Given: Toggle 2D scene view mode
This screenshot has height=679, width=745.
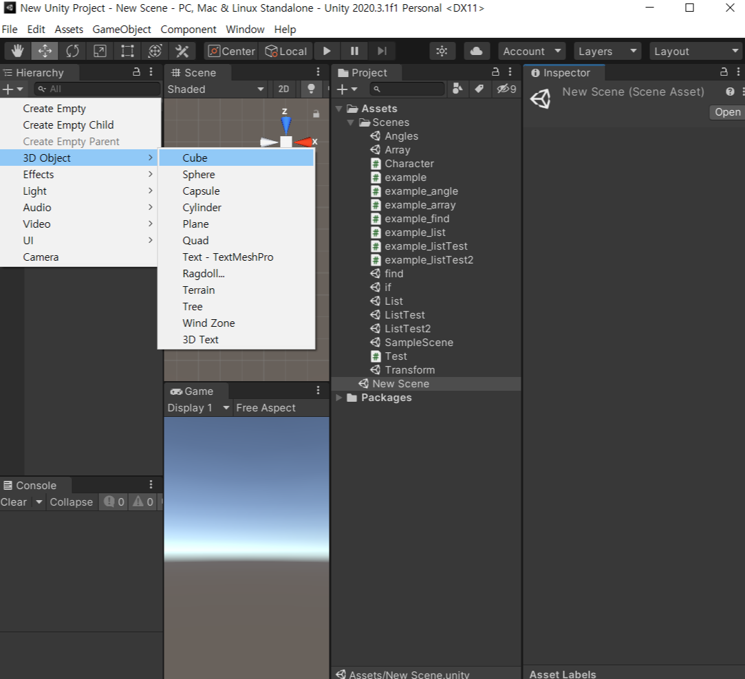Looking at the screenshot, I should coord(283,89).
